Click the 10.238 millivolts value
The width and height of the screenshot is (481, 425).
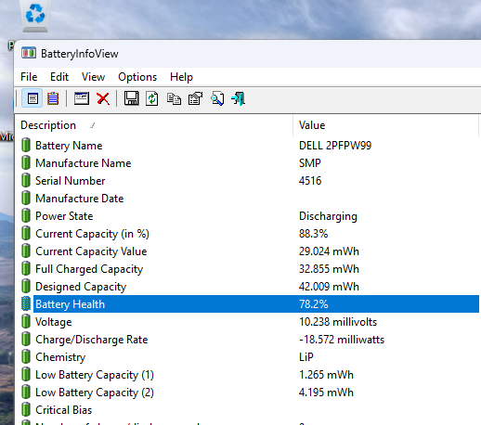(338, 322)
